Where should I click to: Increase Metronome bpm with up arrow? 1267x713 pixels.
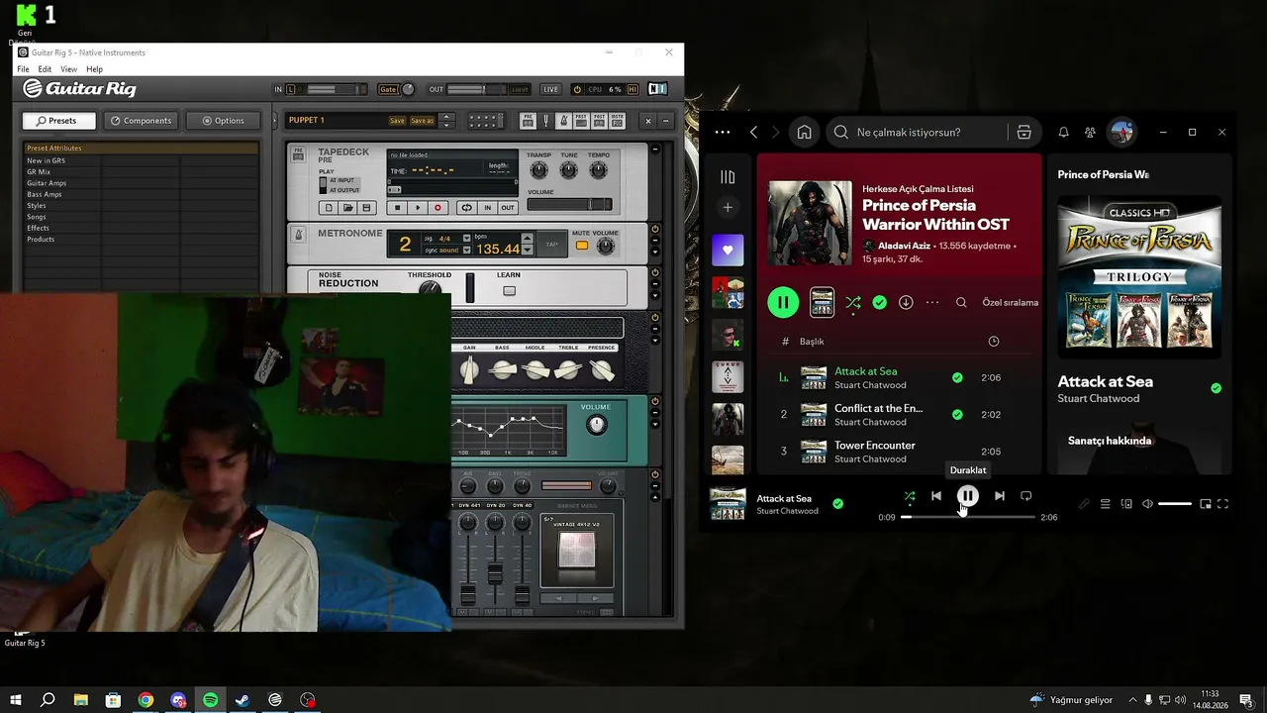click(528, 239)
